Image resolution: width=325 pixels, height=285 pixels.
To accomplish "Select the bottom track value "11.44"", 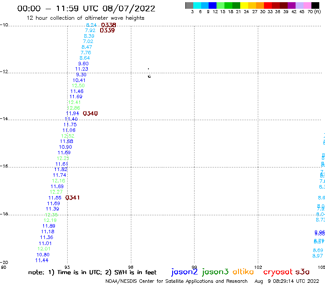I will click(42, 260).
